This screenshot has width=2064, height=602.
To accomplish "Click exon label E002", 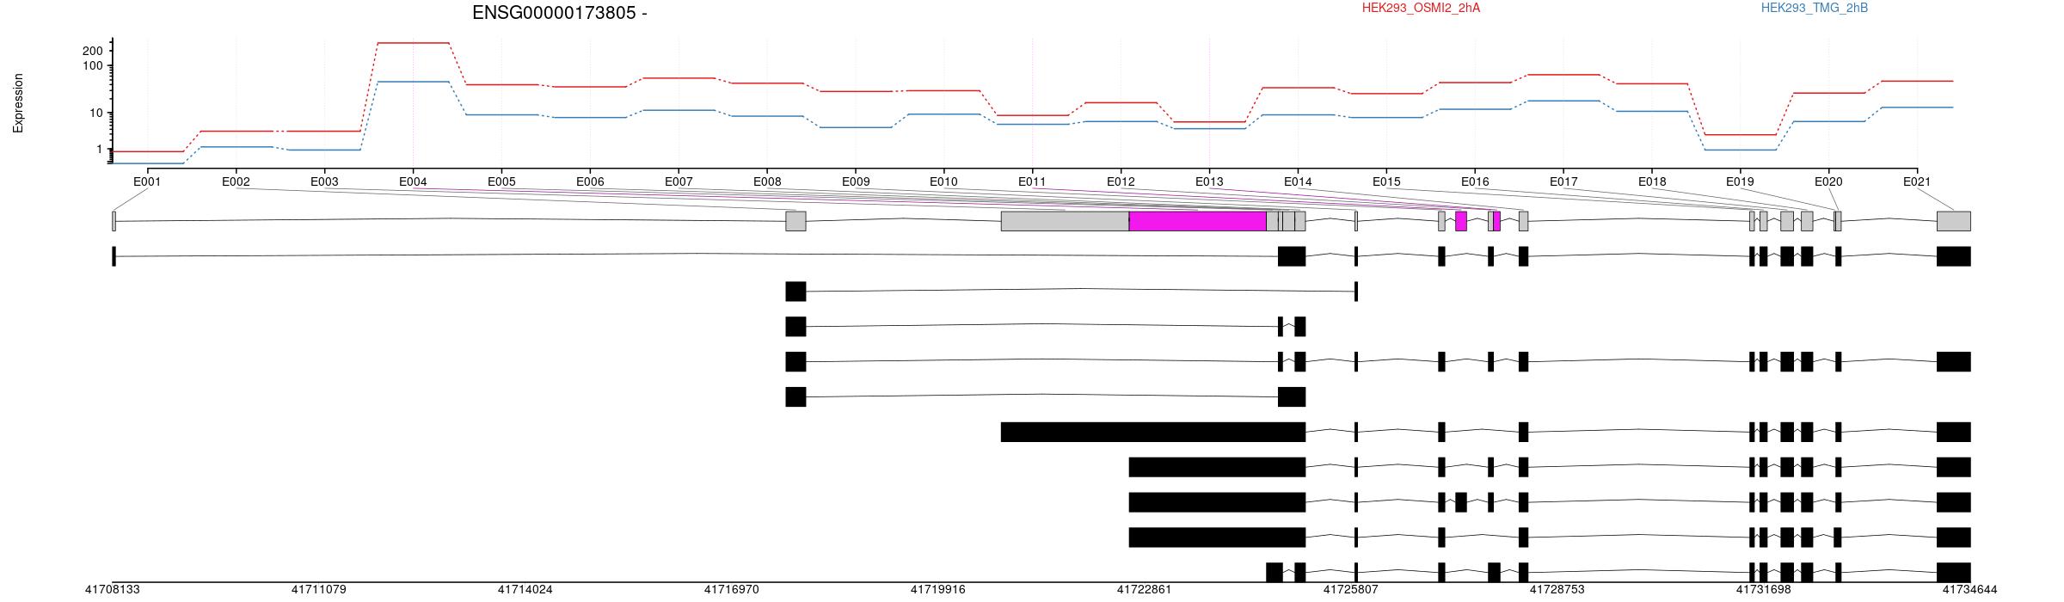I will (x=236, y=182).
